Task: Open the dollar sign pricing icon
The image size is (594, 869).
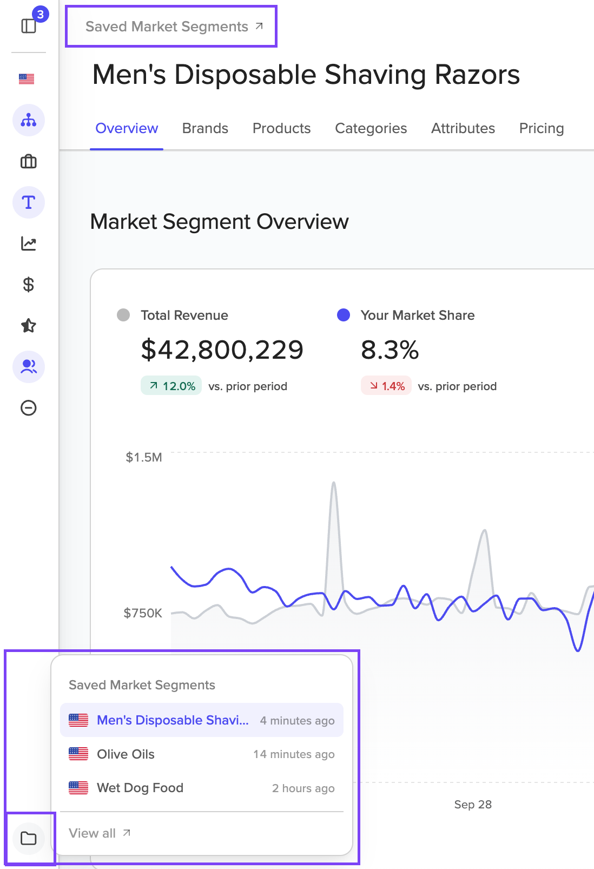Action: coord(29,285)
